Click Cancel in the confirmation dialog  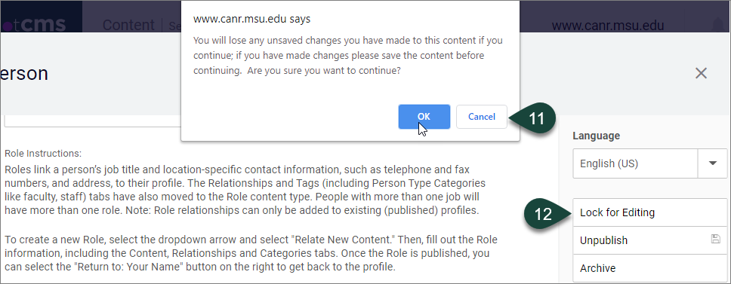click(482, 117)
